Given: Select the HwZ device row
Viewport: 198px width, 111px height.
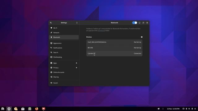Looking at the screenshot, I should (x=114, y=42).
